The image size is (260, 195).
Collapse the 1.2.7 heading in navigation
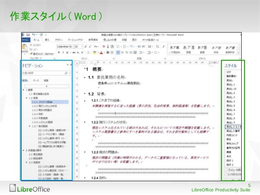coord(30,126)
